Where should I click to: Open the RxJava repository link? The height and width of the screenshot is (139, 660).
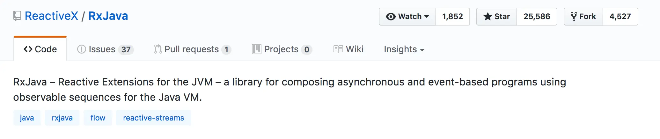[108, 16]
